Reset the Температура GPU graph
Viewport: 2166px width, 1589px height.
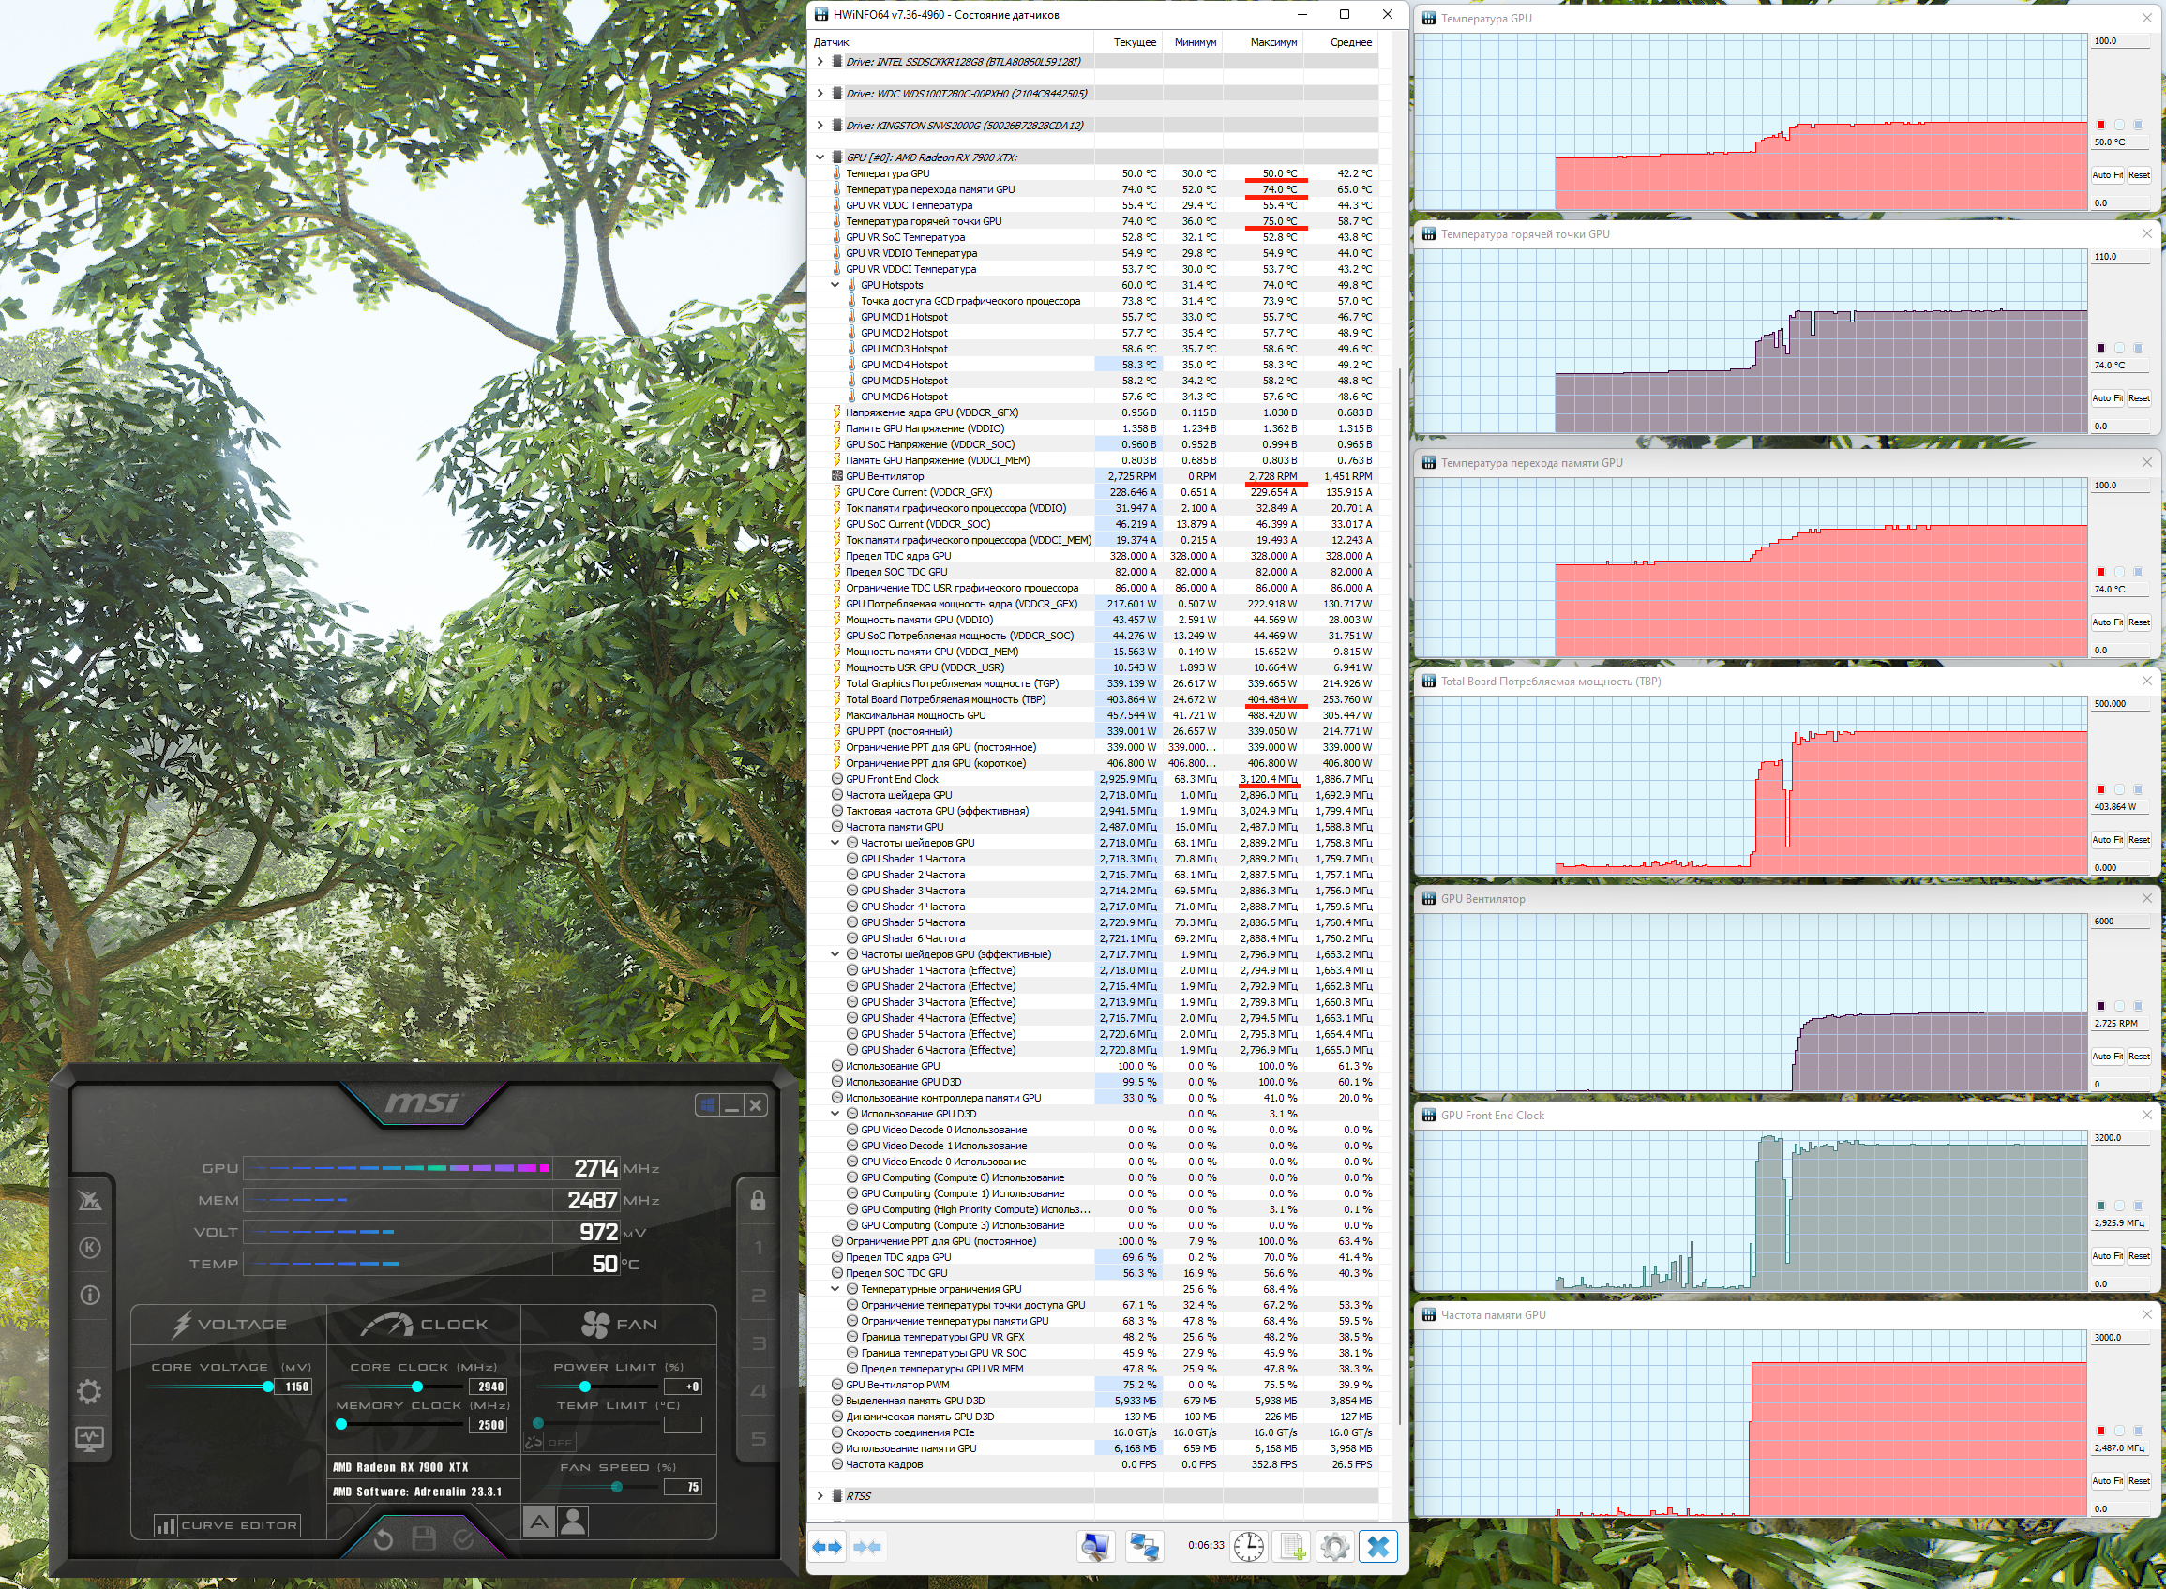point(2139,175)
